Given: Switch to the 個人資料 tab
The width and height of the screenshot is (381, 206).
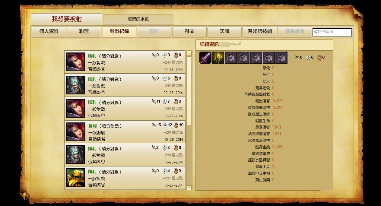Looking at the screenshot, I should 49,32.
